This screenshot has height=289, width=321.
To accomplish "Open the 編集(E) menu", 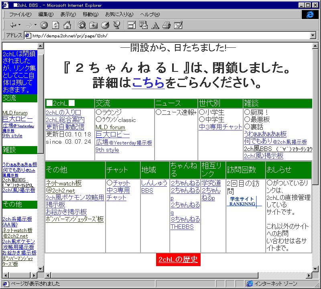I will pyautogui.click(x=46, y=14).
